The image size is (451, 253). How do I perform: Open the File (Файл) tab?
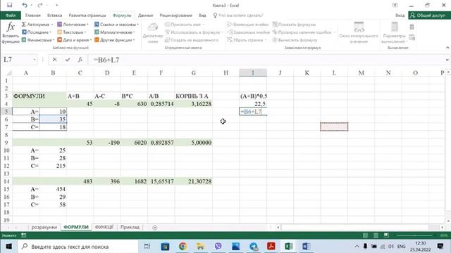coord(11,15)
